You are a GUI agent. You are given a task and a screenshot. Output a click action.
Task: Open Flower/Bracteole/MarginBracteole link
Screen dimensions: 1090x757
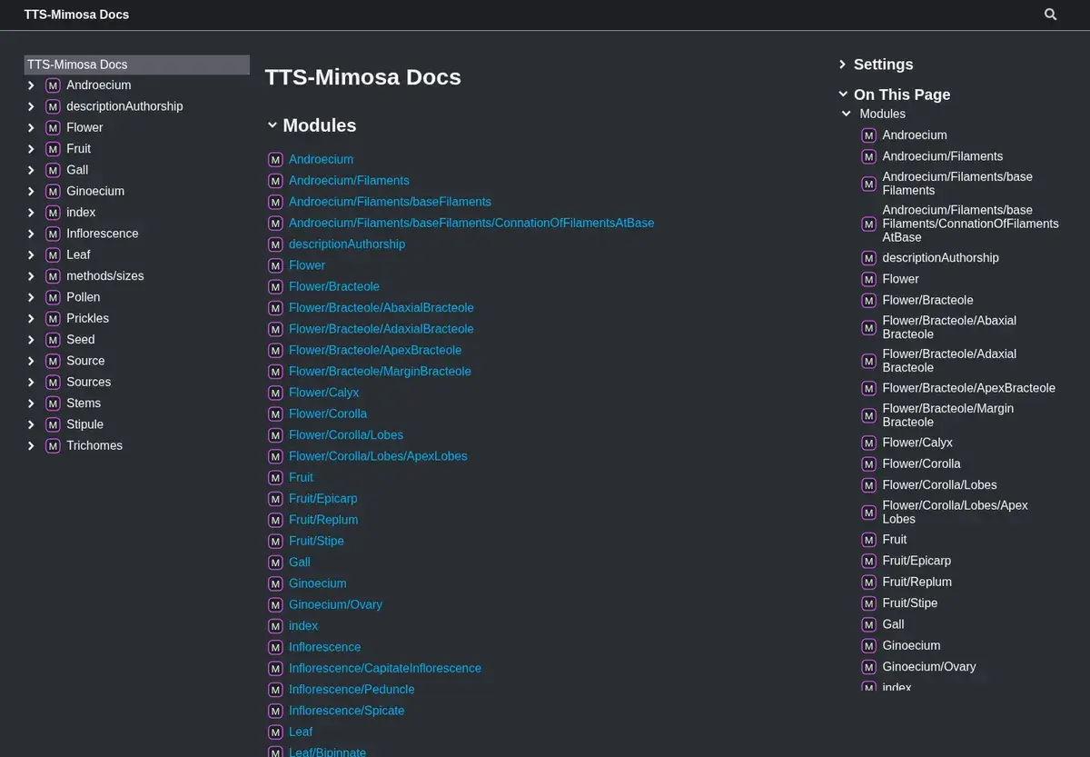tap(380, 372)
